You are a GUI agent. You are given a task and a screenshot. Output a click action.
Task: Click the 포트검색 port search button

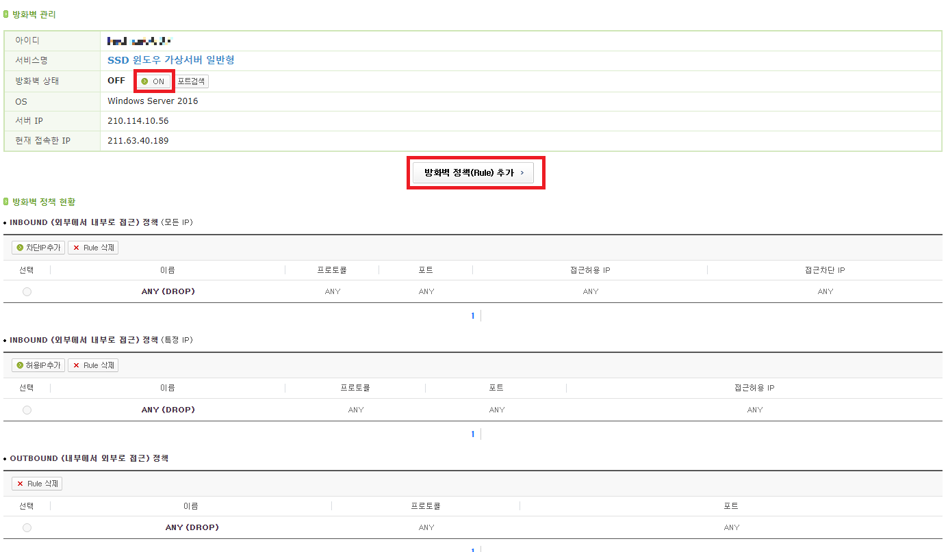pos(191,81)
